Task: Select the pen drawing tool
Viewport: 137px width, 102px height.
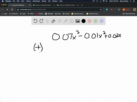Action: 53,21
